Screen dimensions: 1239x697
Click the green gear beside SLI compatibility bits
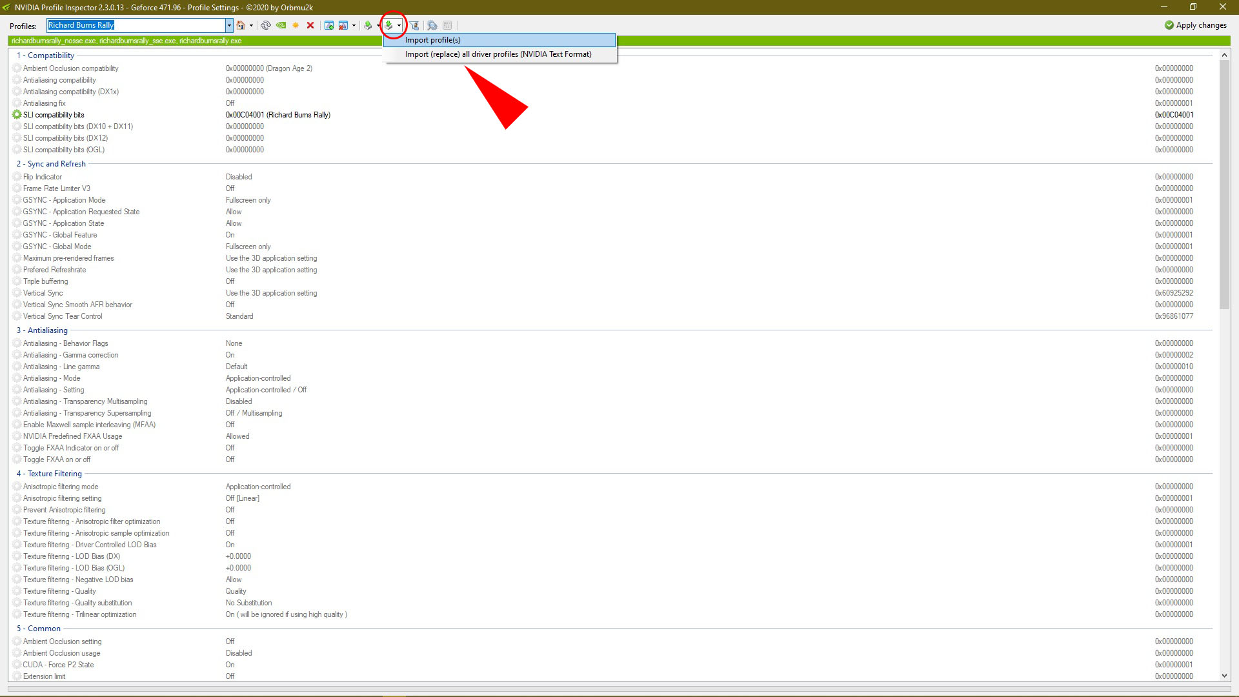coord(17,115)
